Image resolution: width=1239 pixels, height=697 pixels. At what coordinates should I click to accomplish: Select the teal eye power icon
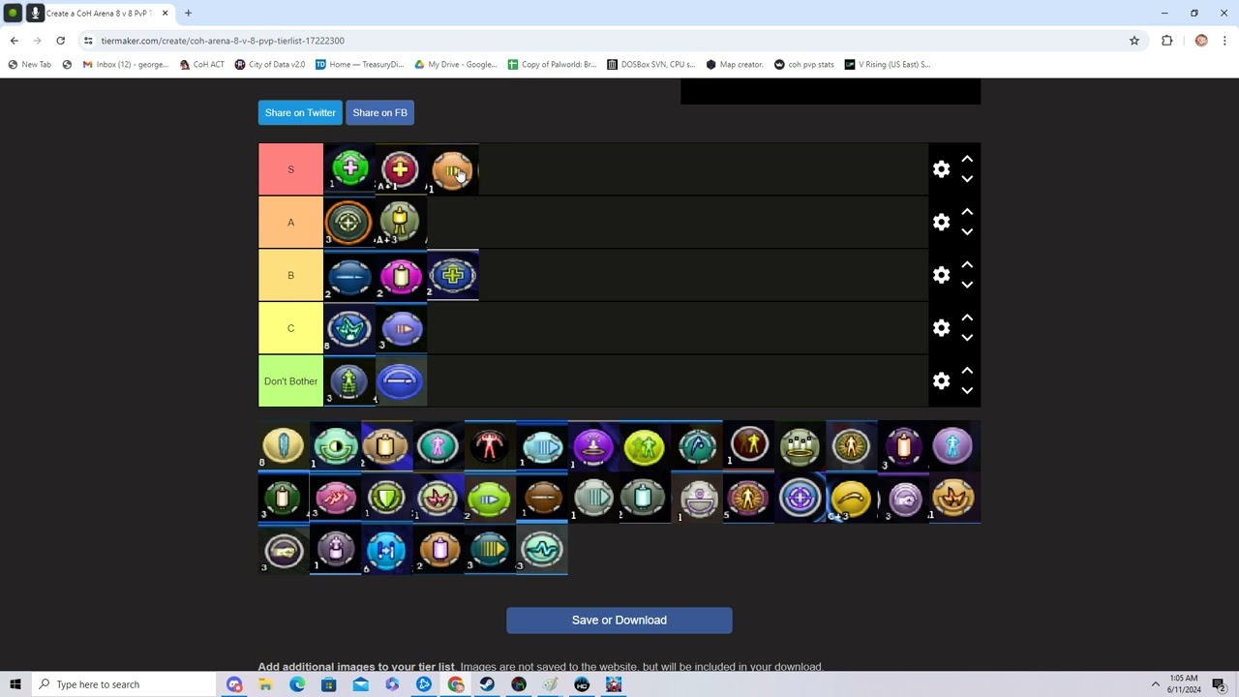coord(336,445)
